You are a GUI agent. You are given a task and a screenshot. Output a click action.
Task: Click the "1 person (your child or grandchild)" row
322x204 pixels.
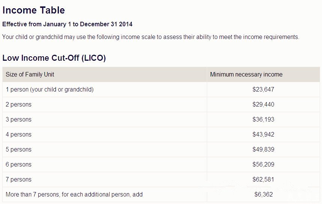coord(50,90)
